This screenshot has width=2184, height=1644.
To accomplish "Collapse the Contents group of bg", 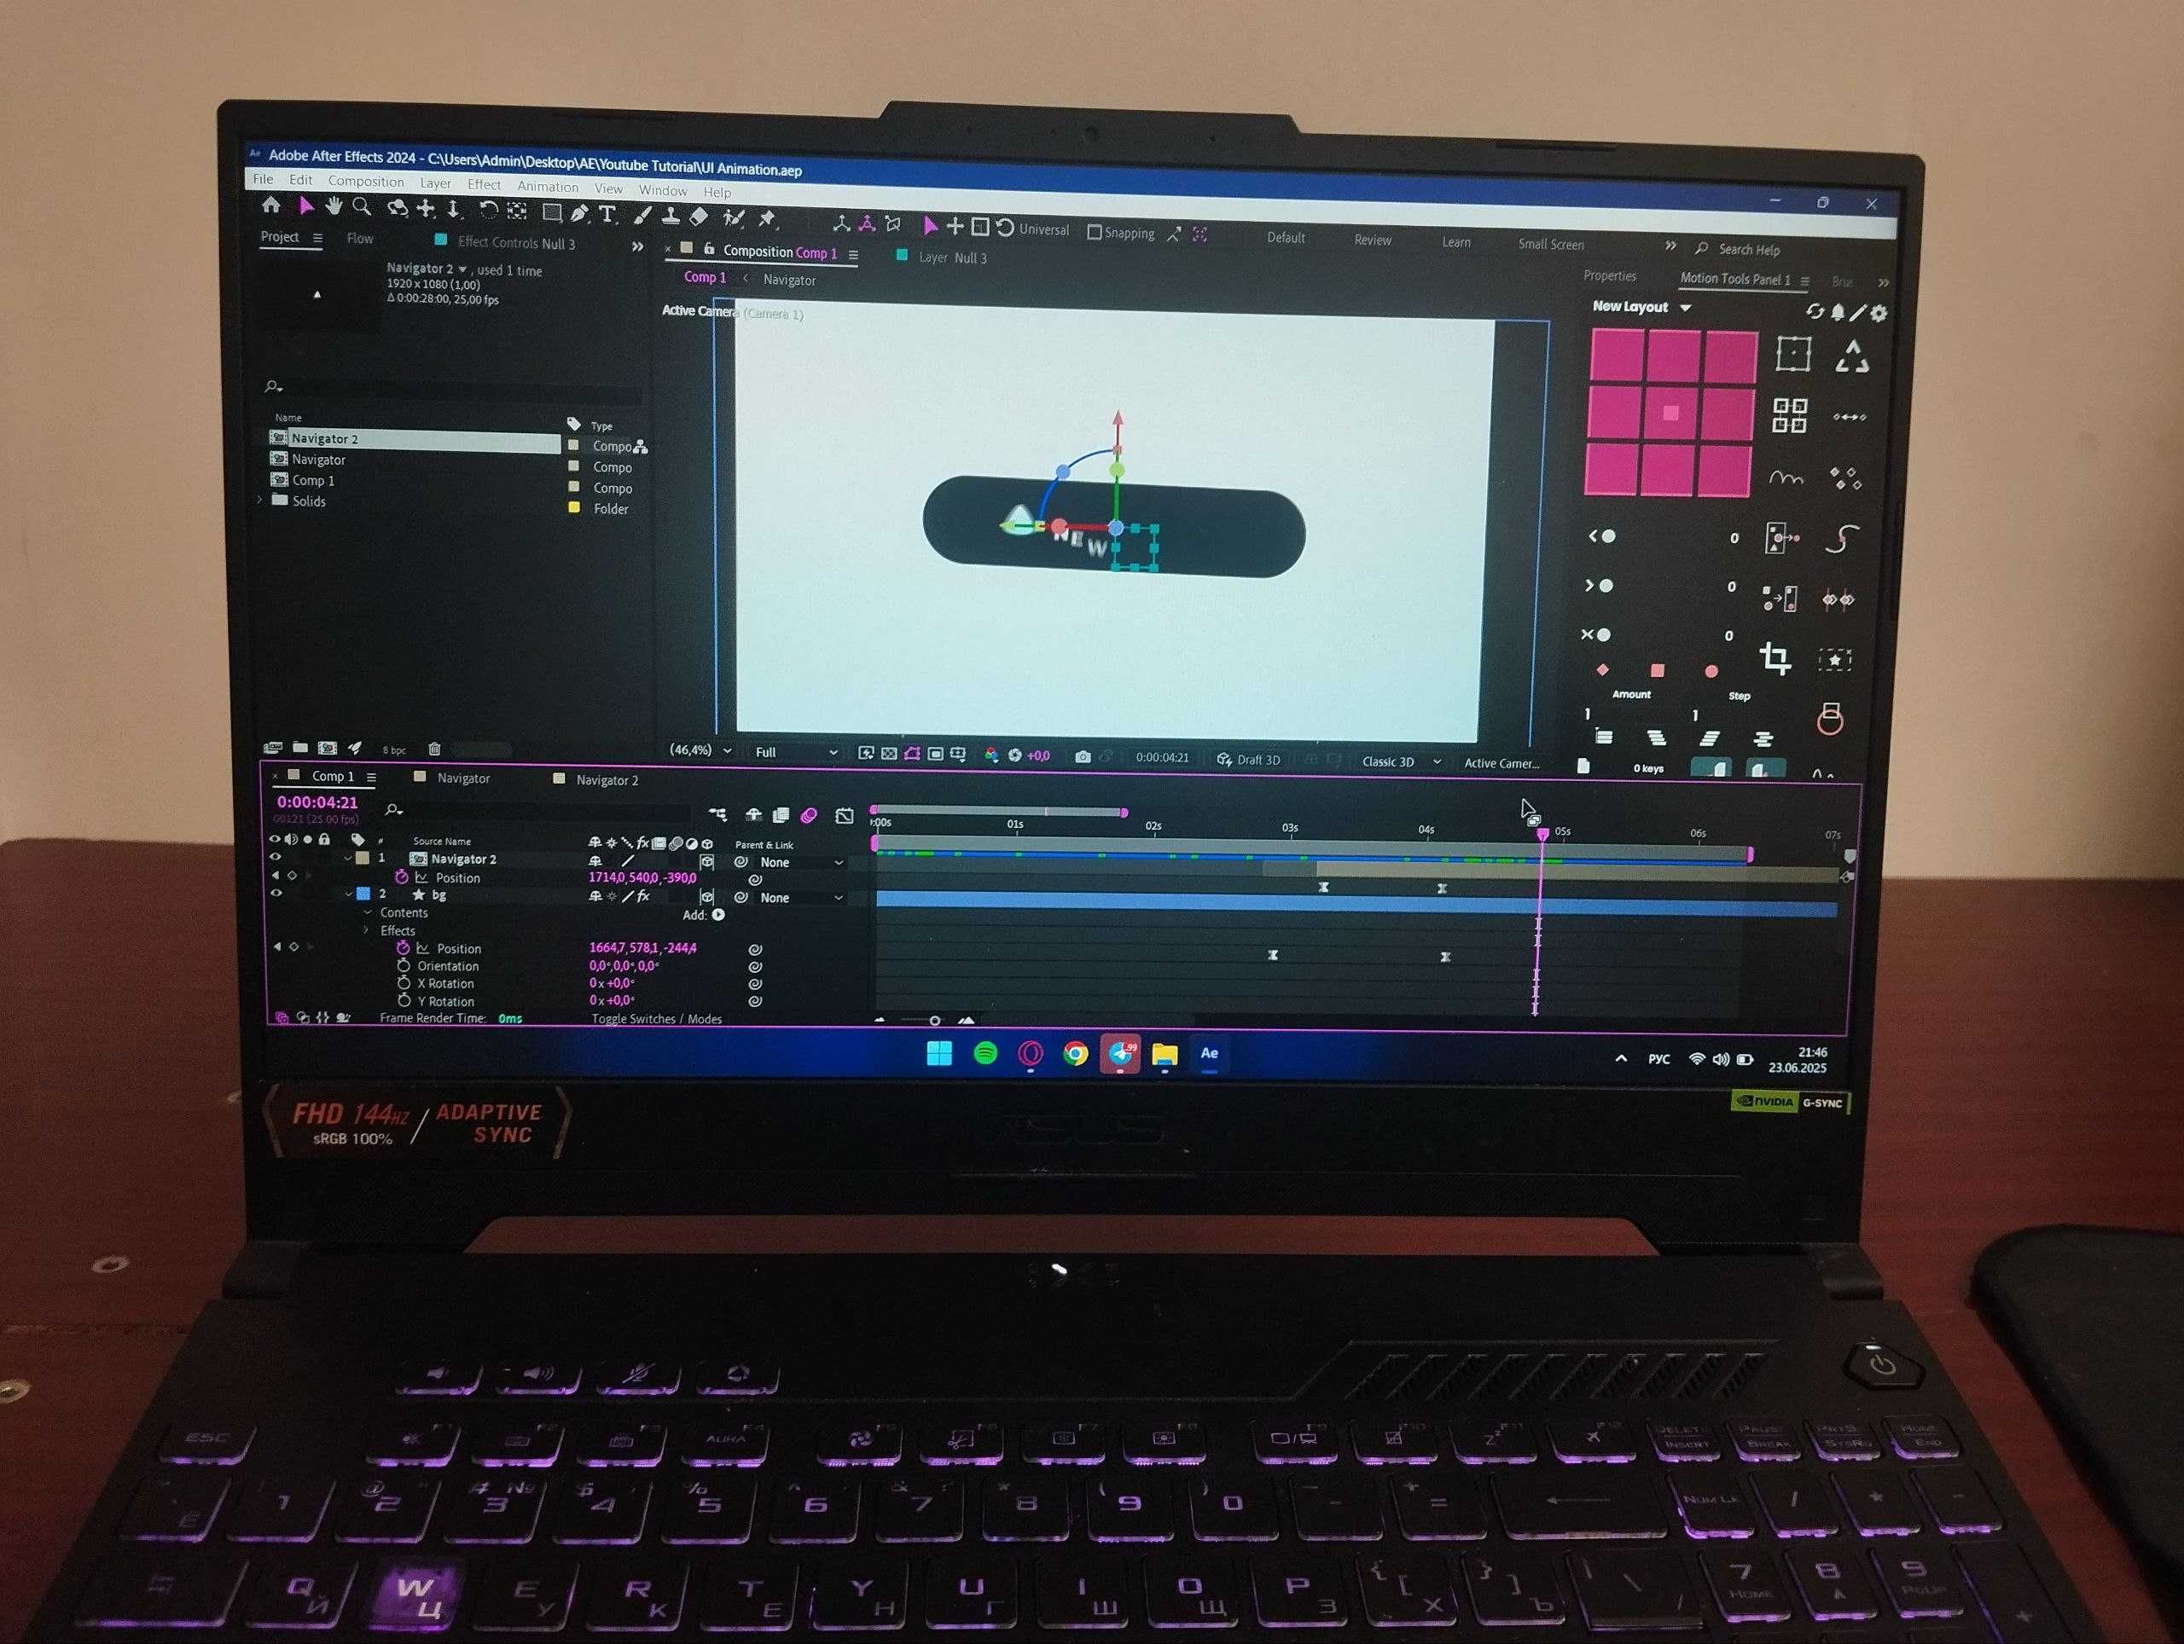I will pyautogui.click(x=368, y=912).
